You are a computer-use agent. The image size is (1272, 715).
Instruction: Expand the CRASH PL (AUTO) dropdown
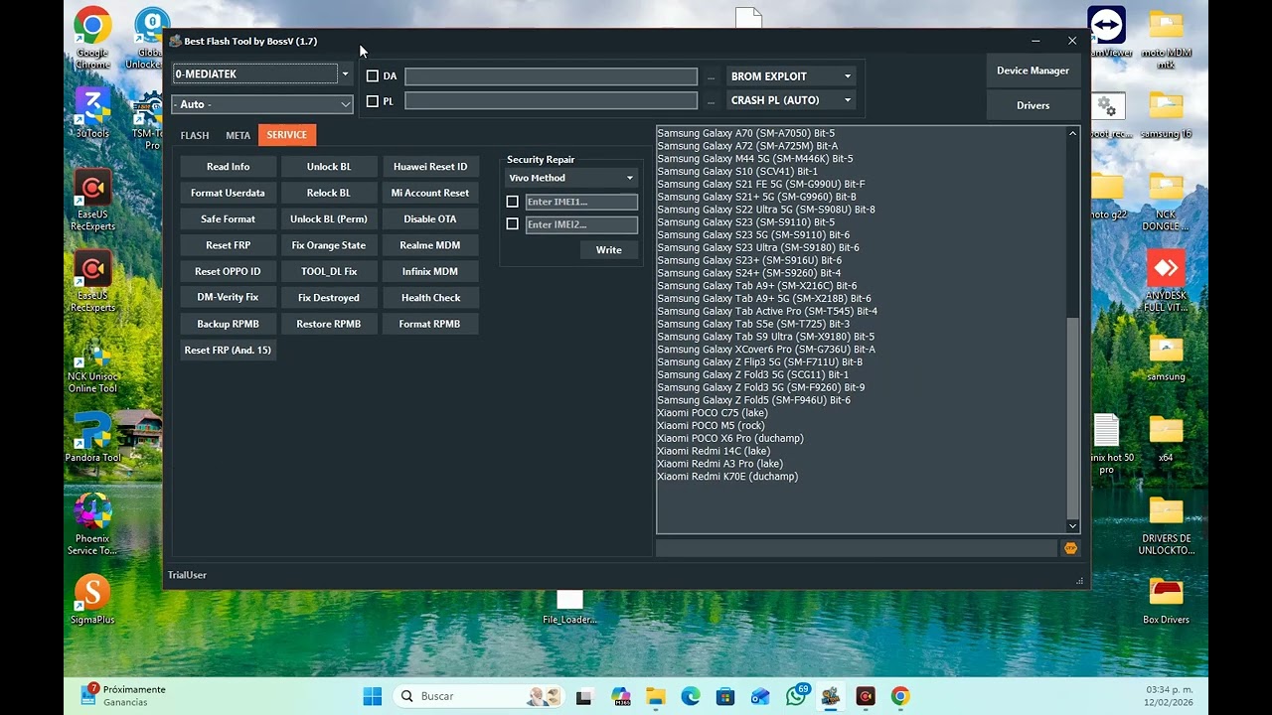pyautogui.click(x=791, y=100)
